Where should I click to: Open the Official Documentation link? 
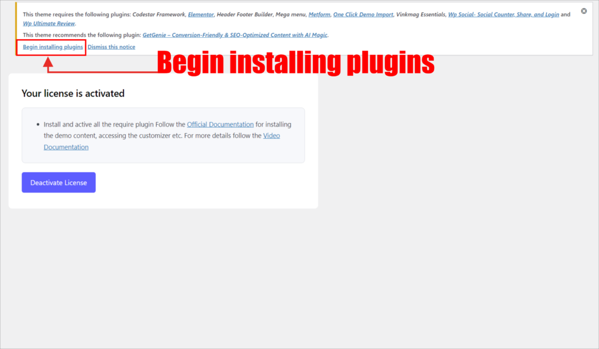(220, 124)
